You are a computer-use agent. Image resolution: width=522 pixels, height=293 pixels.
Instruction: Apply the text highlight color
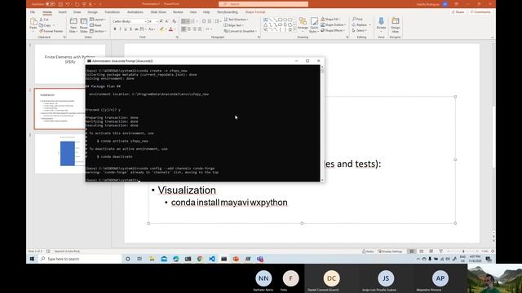[x=161, y=29]
